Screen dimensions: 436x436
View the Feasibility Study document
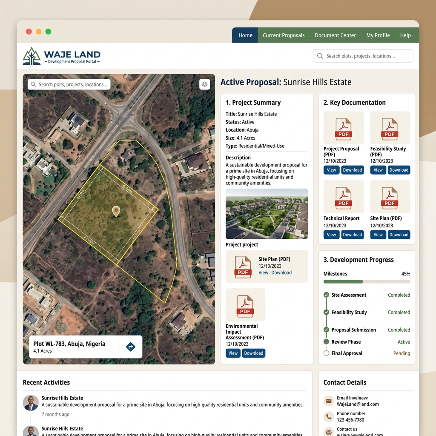378,170
